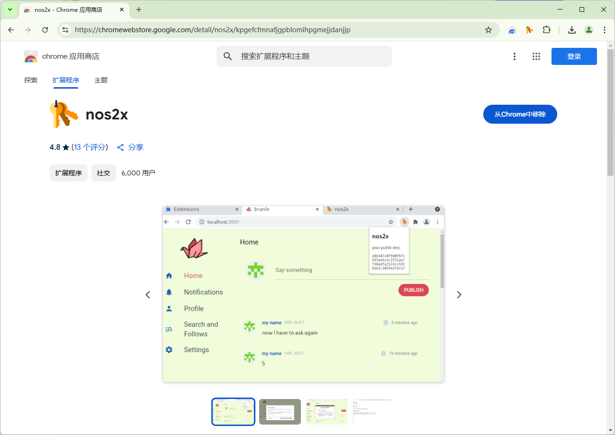Open the Extensions puzzle-piece icon

tap(547, 29)
